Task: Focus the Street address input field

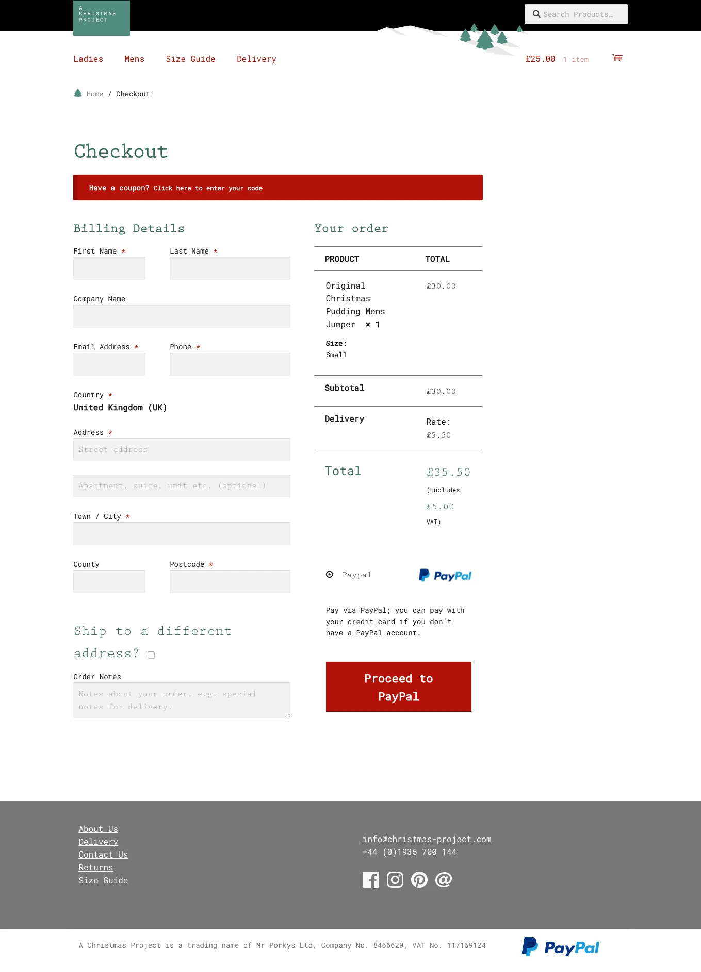Action: (182, 449)
